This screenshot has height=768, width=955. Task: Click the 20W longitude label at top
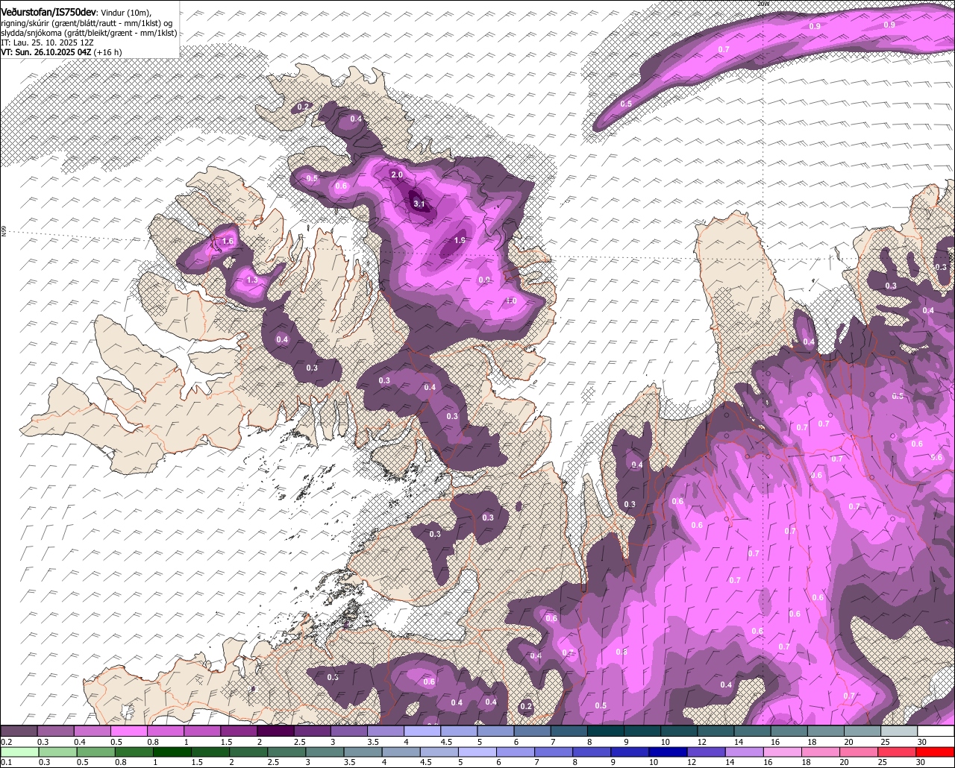tap(763, 4)
